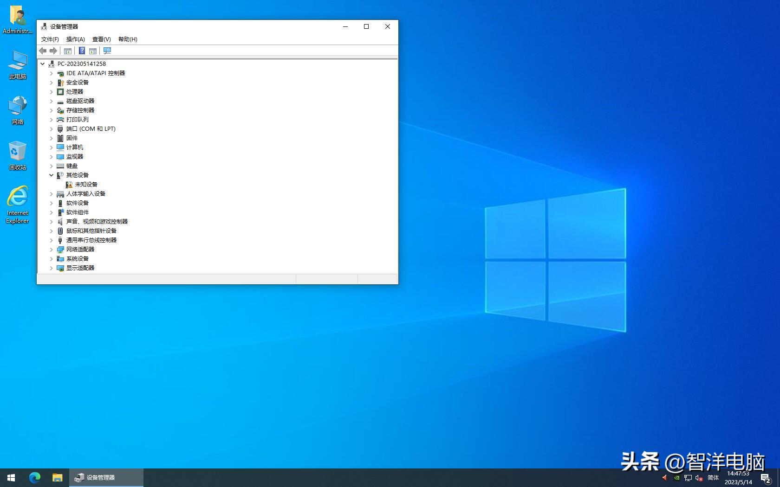Expand the 处理器 category
Screen dimensions: 780x487
tap(52, 92)
